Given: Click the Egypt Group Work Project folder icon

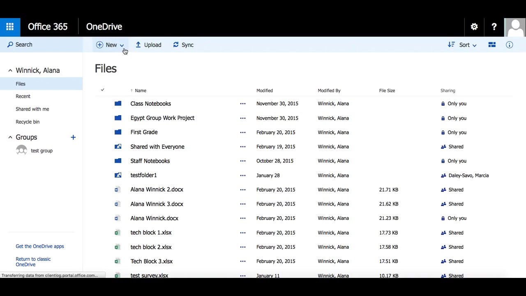Looking at the screenshot, I should [118, 118].
